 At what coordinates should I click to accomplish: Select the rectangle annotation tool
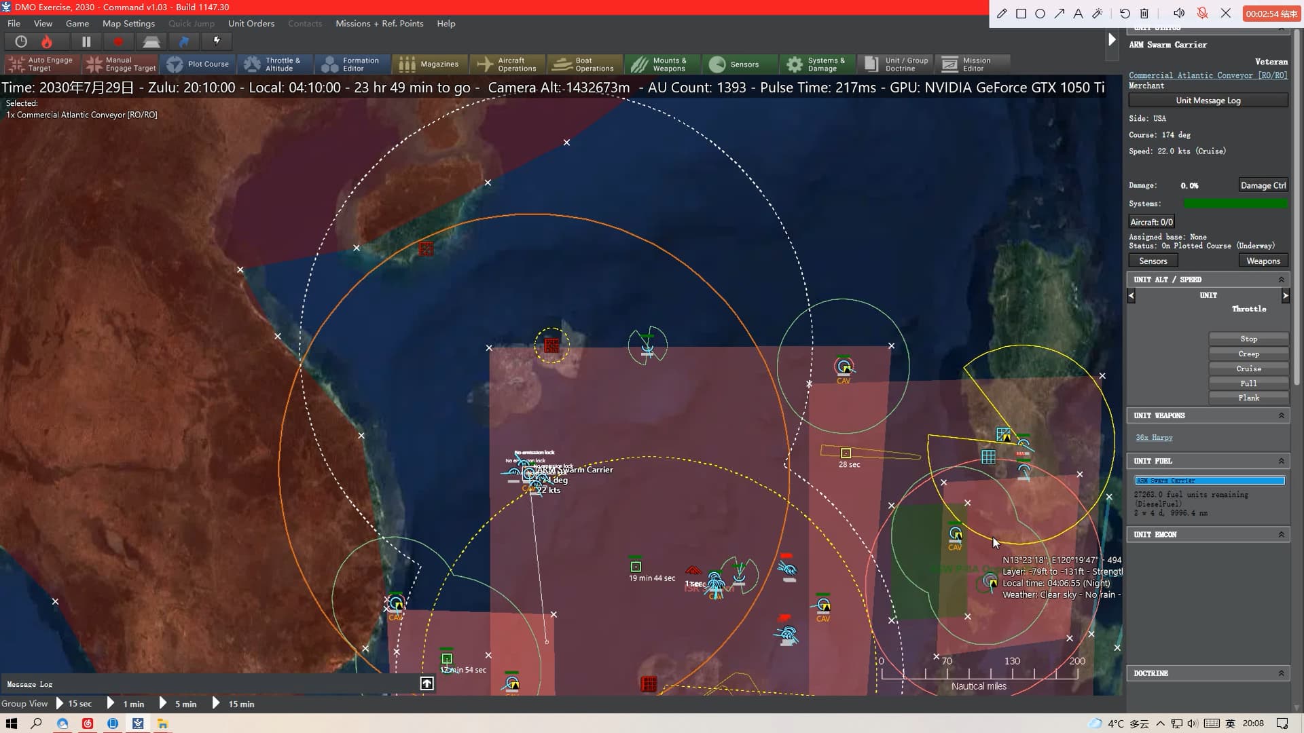1021,14
